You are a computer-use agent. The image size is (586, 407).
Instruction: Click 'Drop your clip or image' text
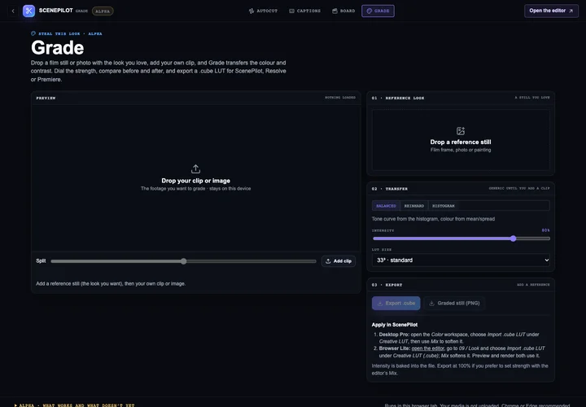[x=195, y=181]
